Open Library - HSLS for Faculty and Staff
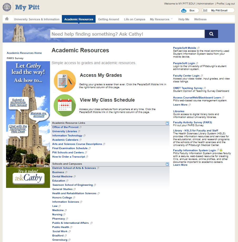 196,131
